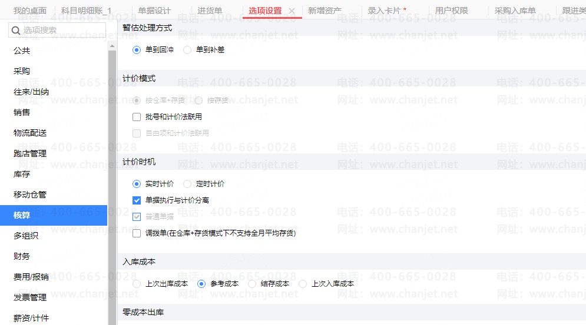Choose 定时计价 pricing timing
Viewport: 586px width, 325px height.
pos(187,184)
